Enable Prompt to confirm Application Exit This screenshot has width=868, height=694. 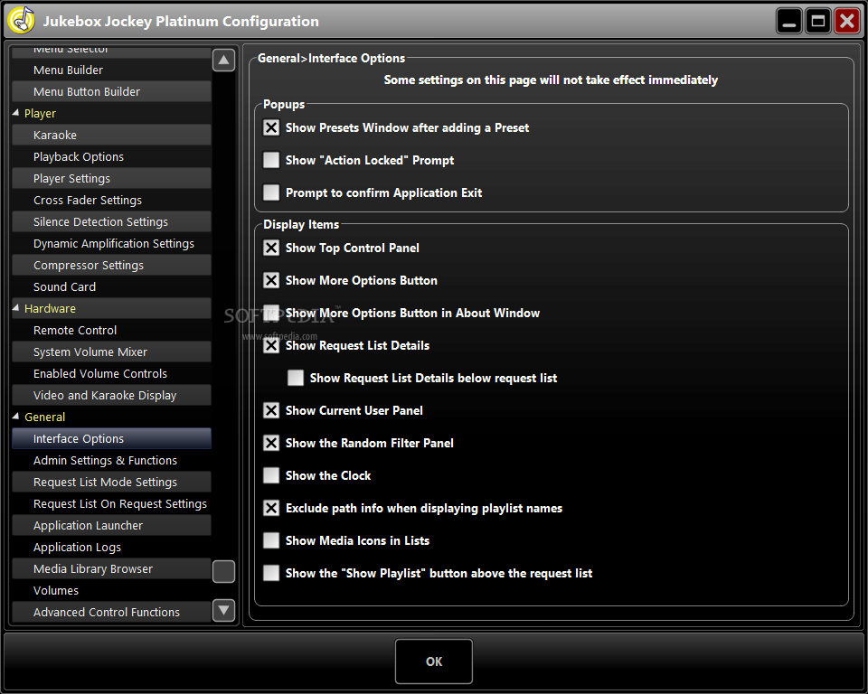click(271, 192)
